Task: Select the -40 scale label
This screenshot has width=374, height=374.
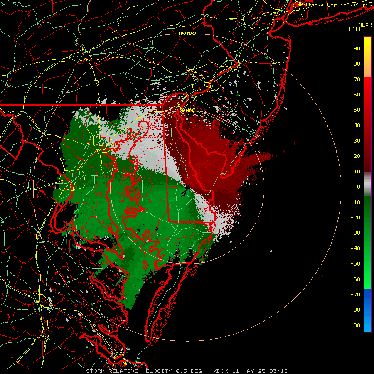Action: tap(355, 249)
